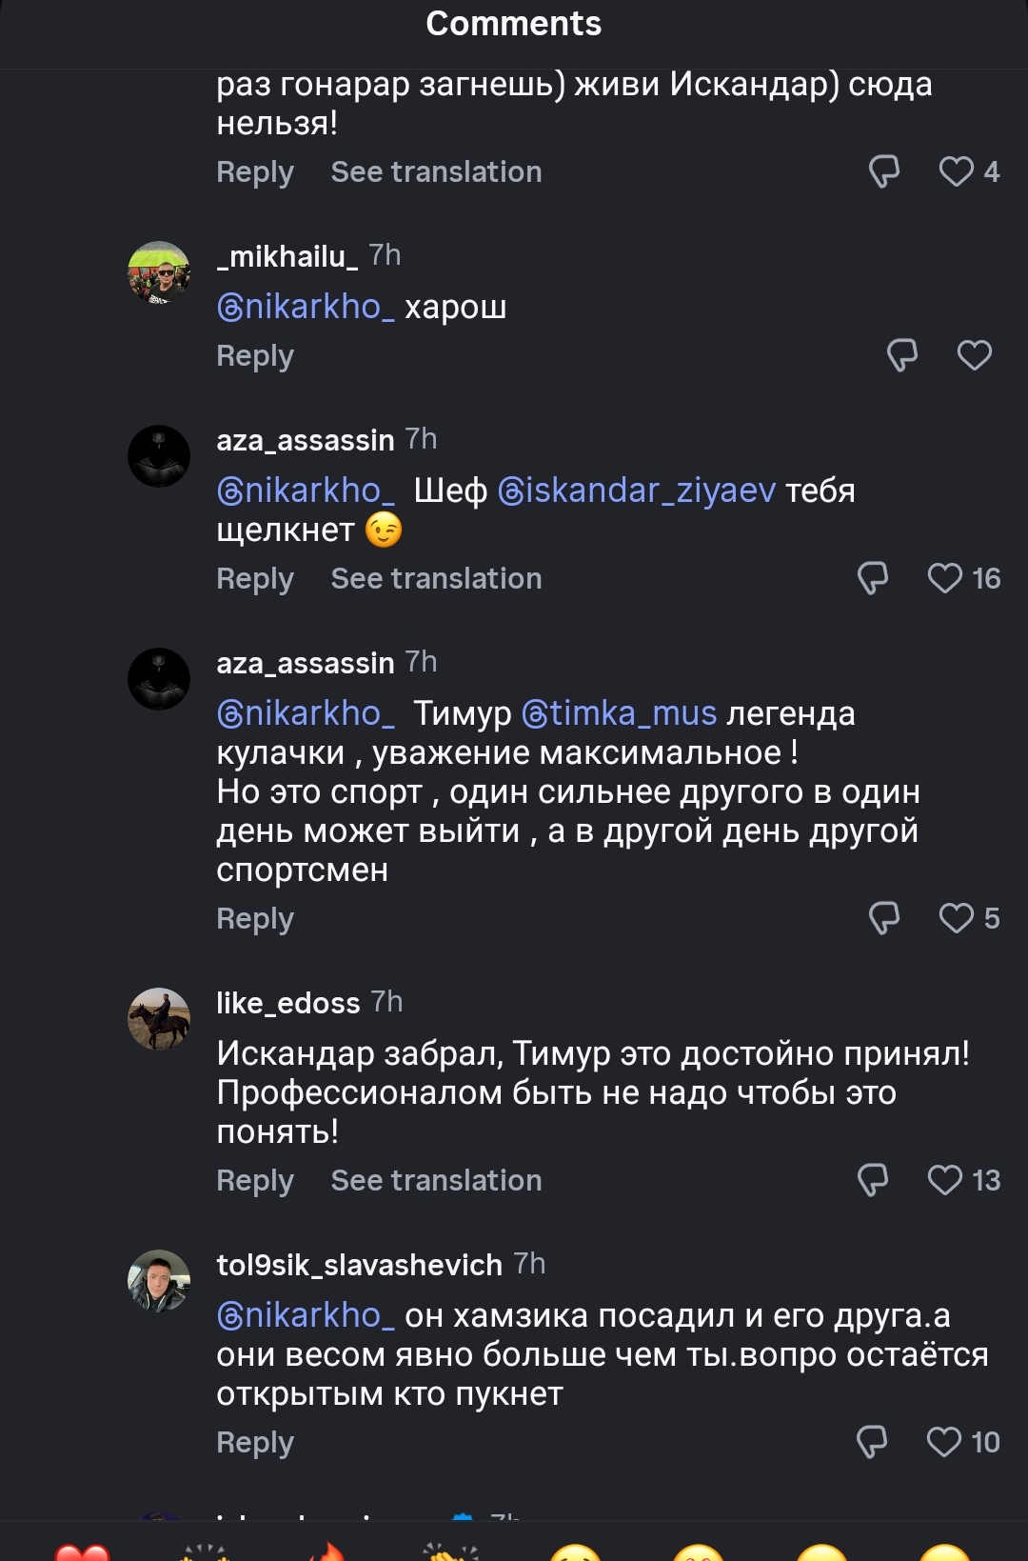Open the @iskandar_ziyaev mention link

coord(637,490)
